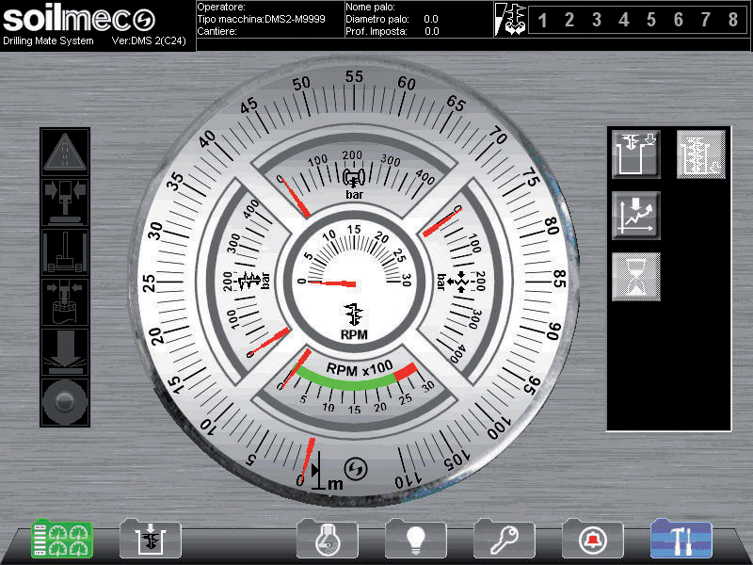Click the casing clamp drill icon
Screen dimensions: 753x565
tap(65, 302)
